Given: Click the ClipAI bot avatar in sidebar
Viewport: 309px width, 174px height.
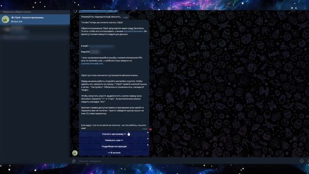Looking at the screenshot, I should 5,19.
